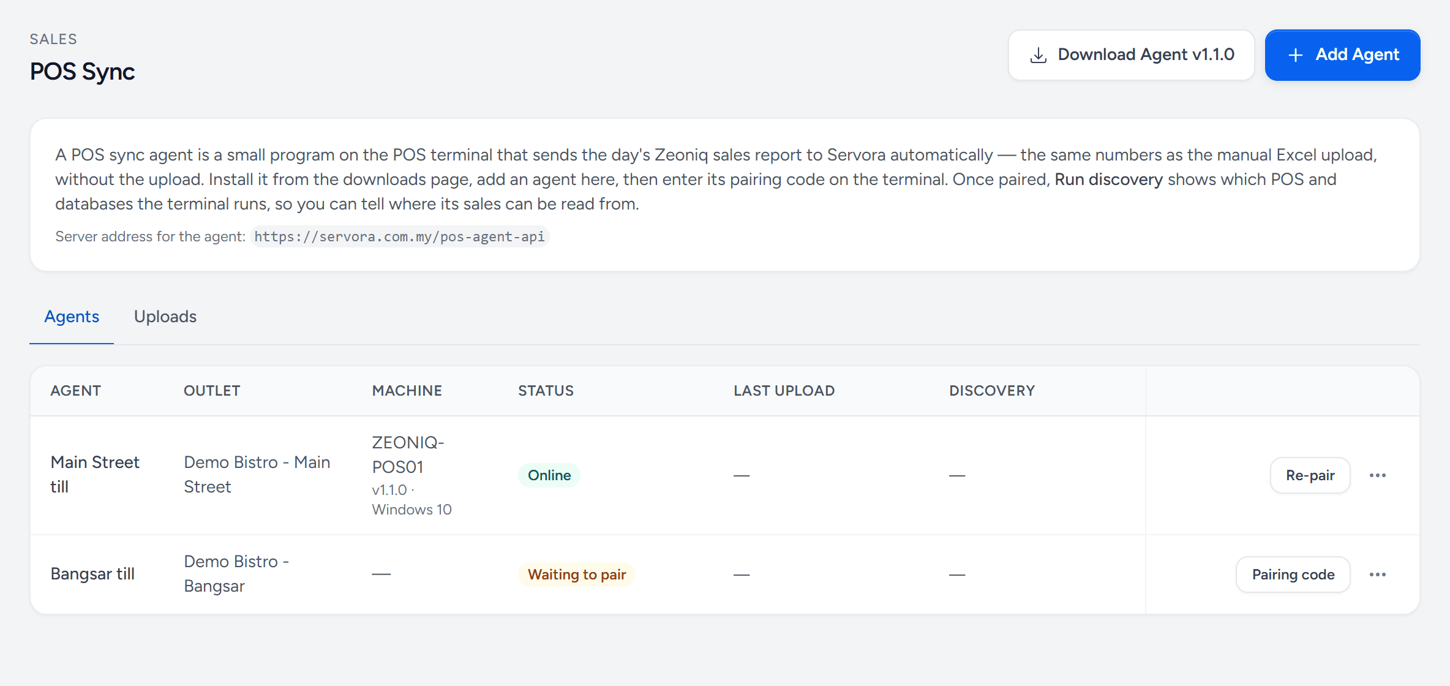Click the SALES breadcrumb label
Viewport: 1450px width, 686px height.
coord(54,39)
